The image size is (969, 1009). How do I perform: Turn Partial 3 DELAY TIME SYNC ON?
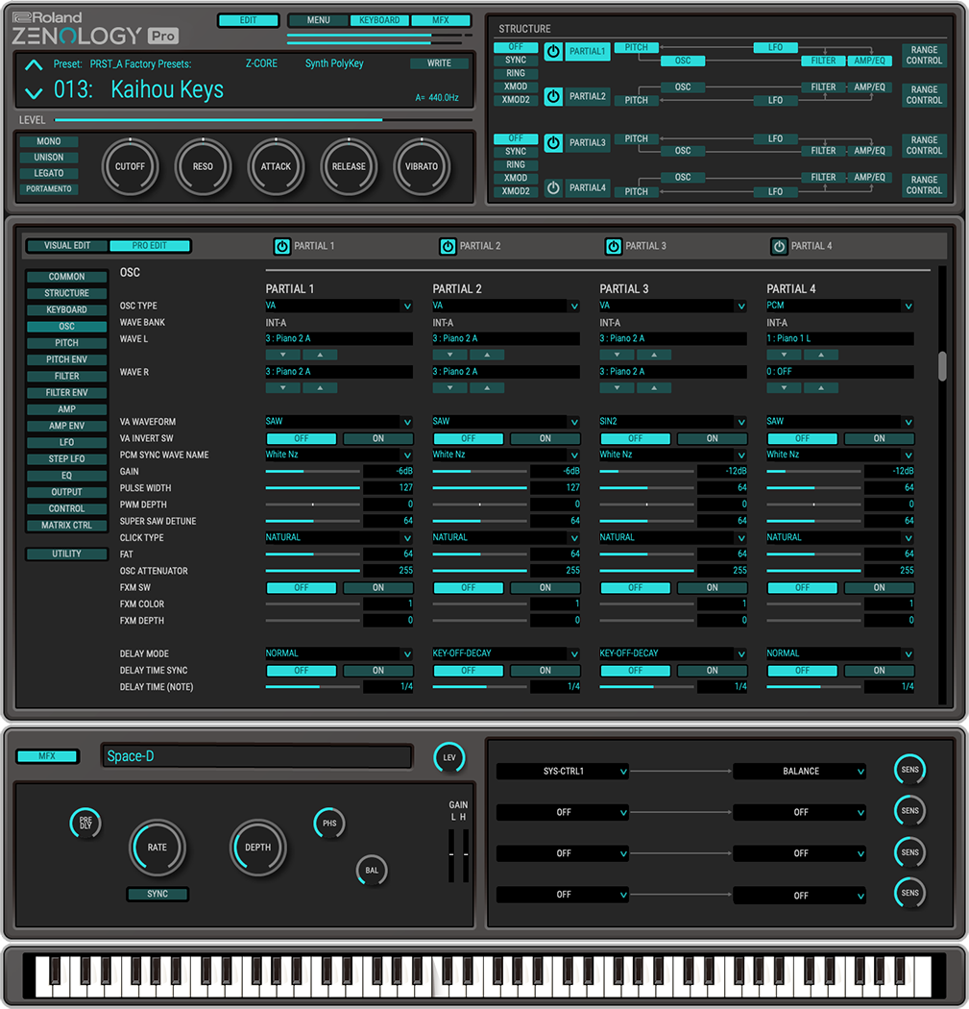[713, 671]
